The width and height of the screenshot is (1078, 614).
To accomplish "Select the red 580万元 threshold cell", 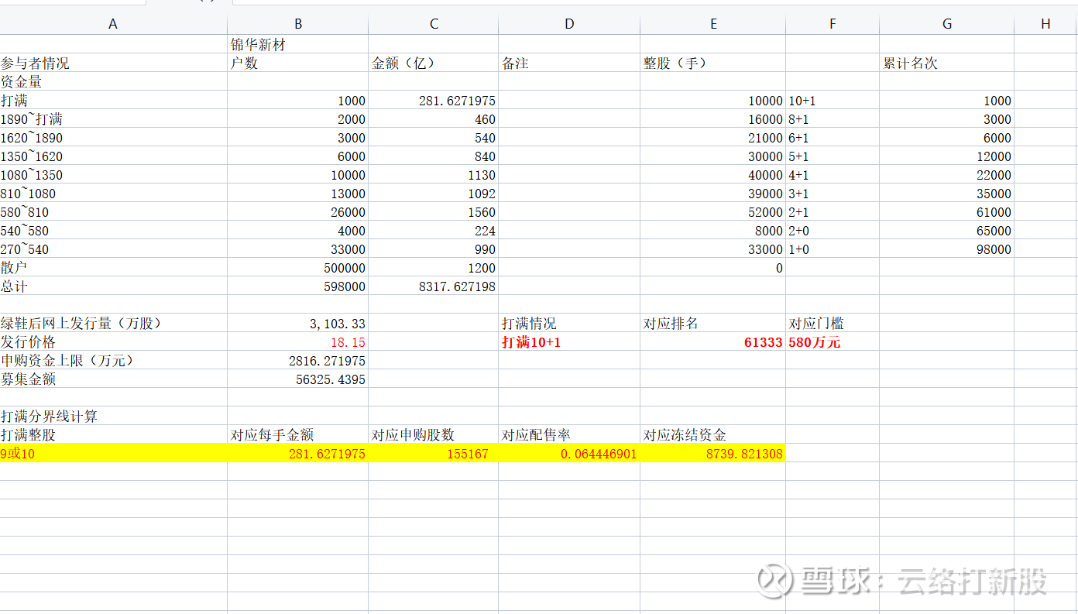I will pyautogui.click(x=833, y=341).
